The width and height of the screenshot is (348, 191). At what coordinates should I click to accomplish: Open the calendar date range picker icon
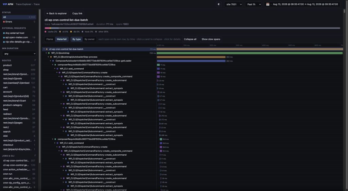tap(268, 4)
